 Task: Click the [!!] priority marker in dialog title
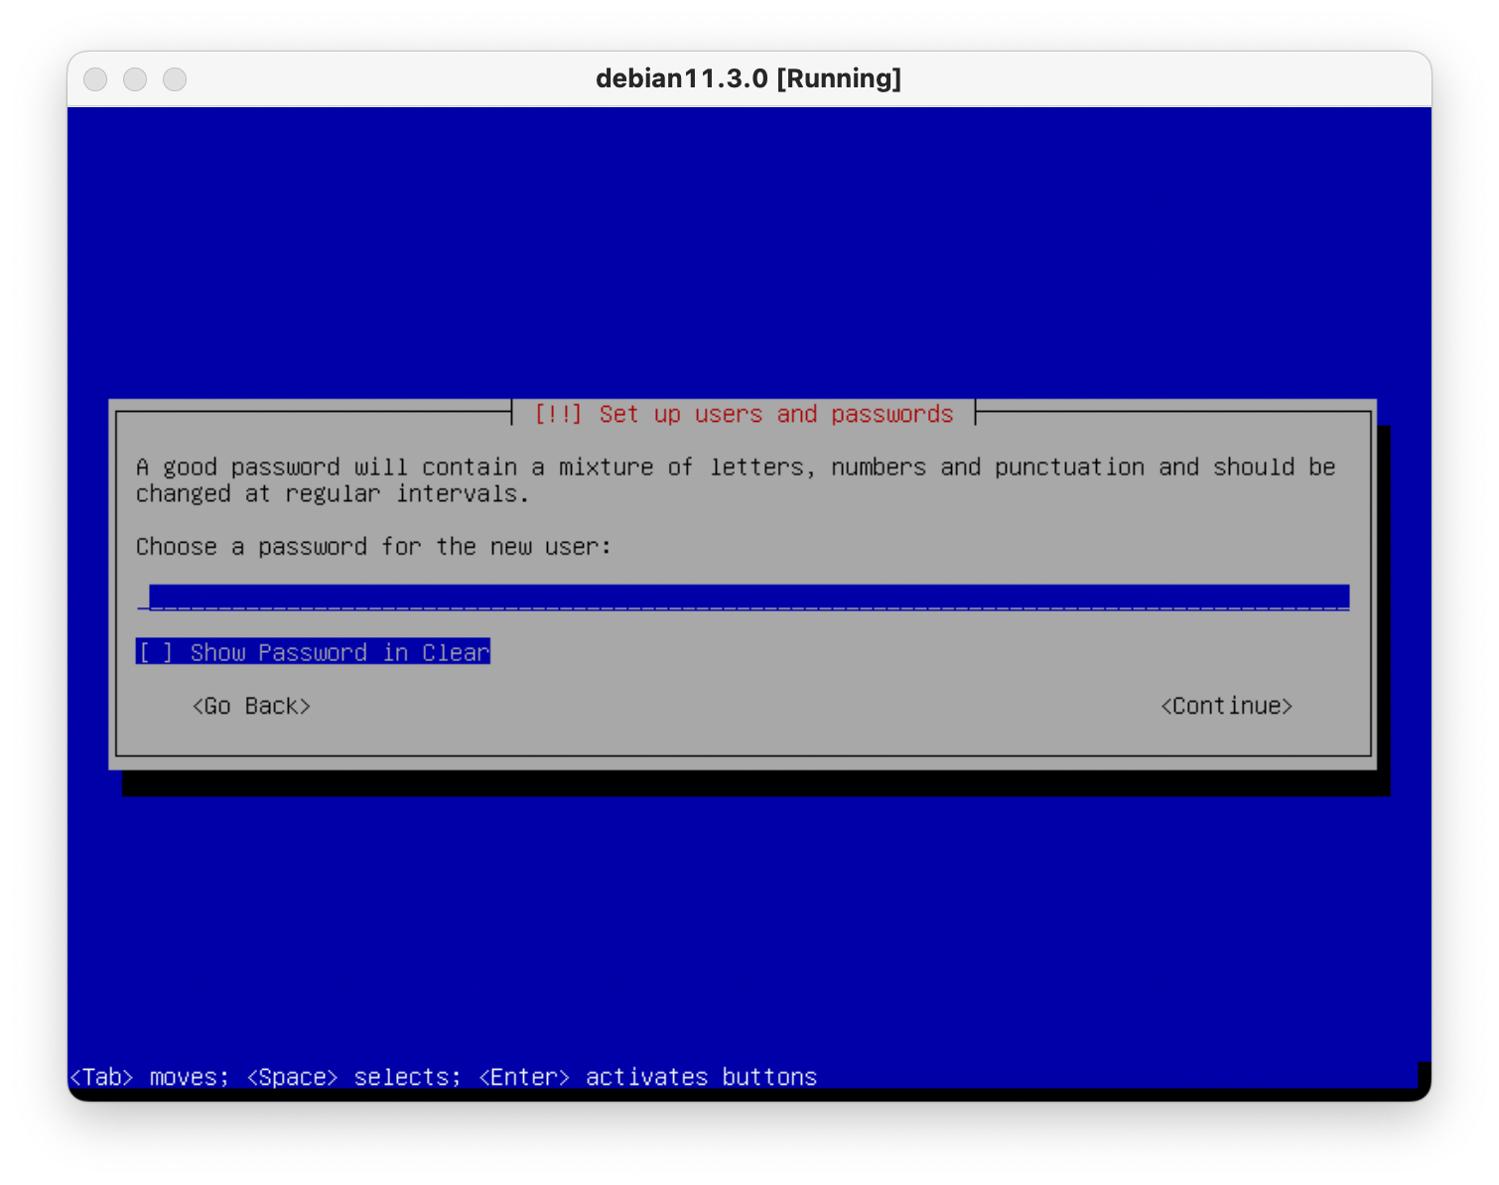[x=557, y=414]
